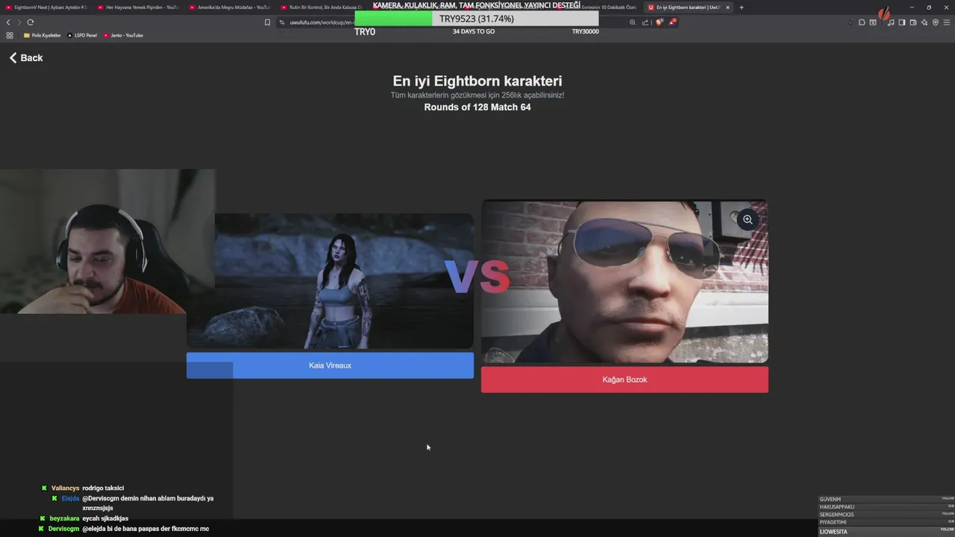Open browser extensions puzzle icon
955x537 pixels.
(862, 22)
